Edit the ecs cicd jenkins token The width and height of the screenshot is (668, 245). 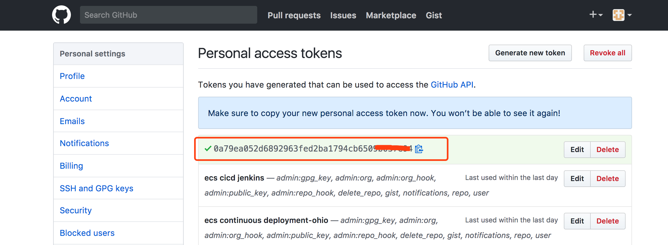[x=577, y=179]
